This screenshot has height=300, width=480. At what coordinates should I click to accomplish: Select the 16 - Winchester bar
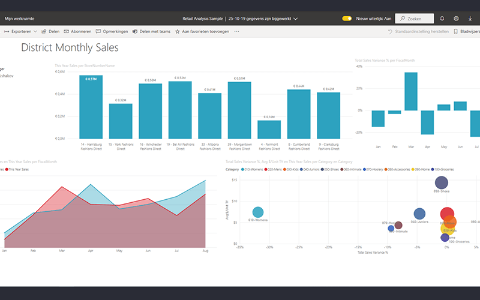click(x=151, y=111)
